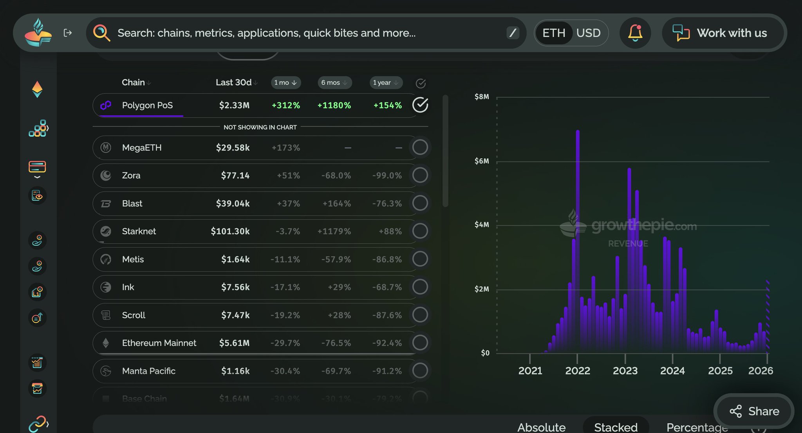Open the blocks chains sidebar icon
Image resolution: width=802 pixels, height=433 pixels.
pyautogui.click(x=38, y=129)
